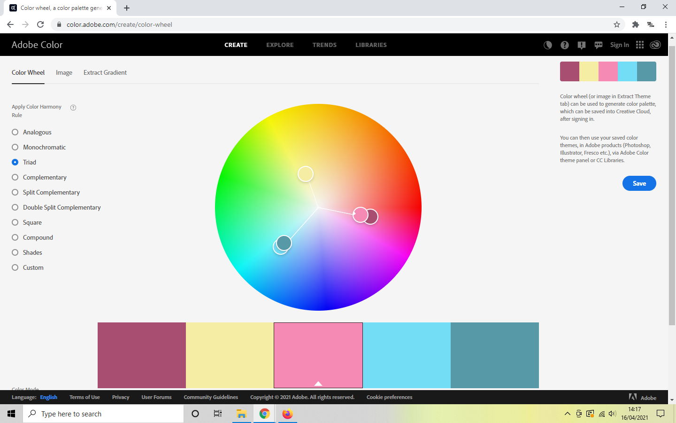Image resolution: width=676 pixels, height=423 pixels.
Task: Go back with the browser back arrow
Action: (x=10, y=24)
